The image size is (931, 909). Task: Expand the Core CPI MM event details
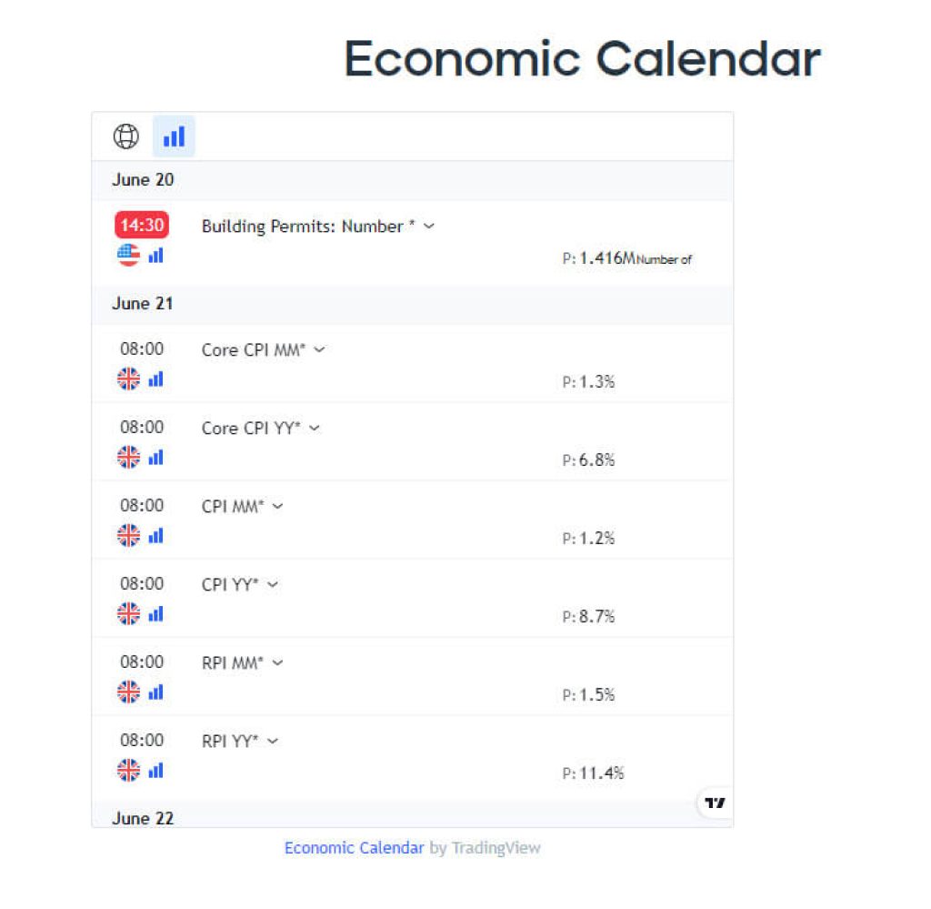(319, 350)
